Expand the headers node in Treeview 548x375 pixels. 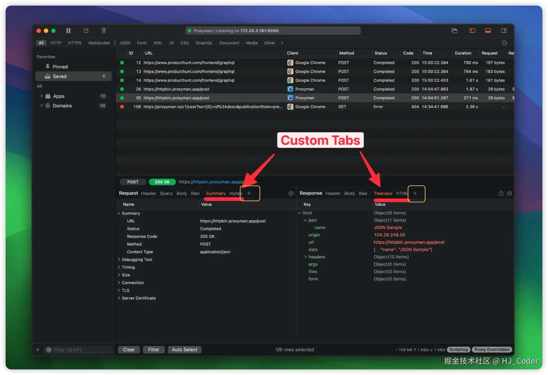point(305,257)
